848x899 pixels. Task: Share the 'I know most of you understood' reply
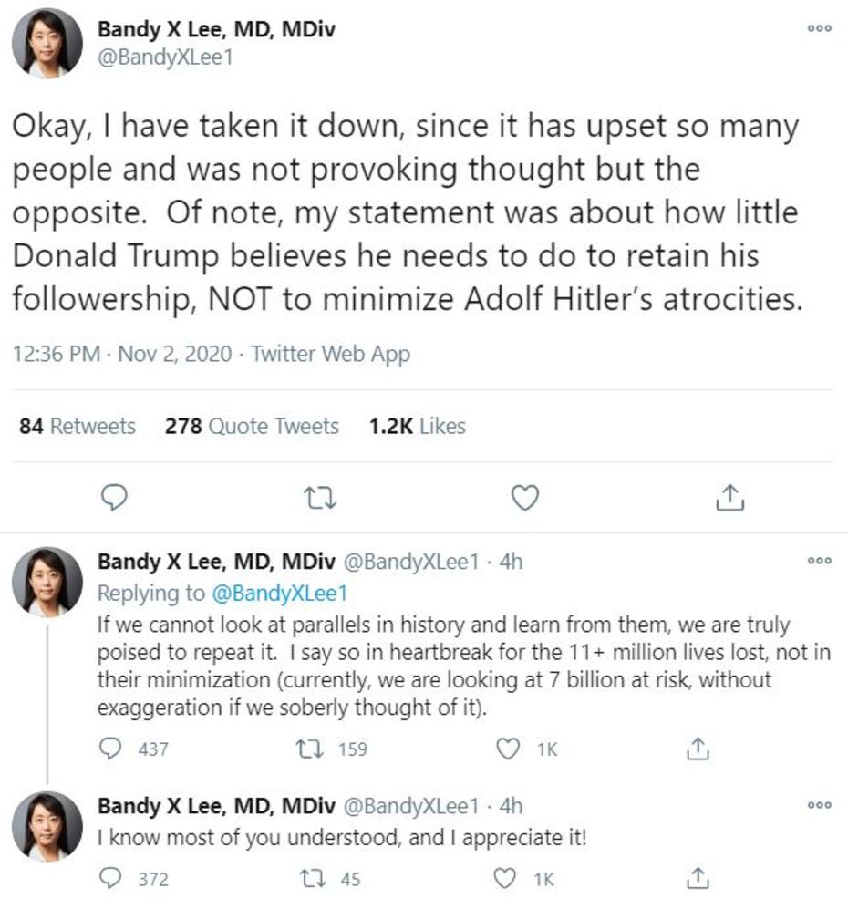point(698,879)
